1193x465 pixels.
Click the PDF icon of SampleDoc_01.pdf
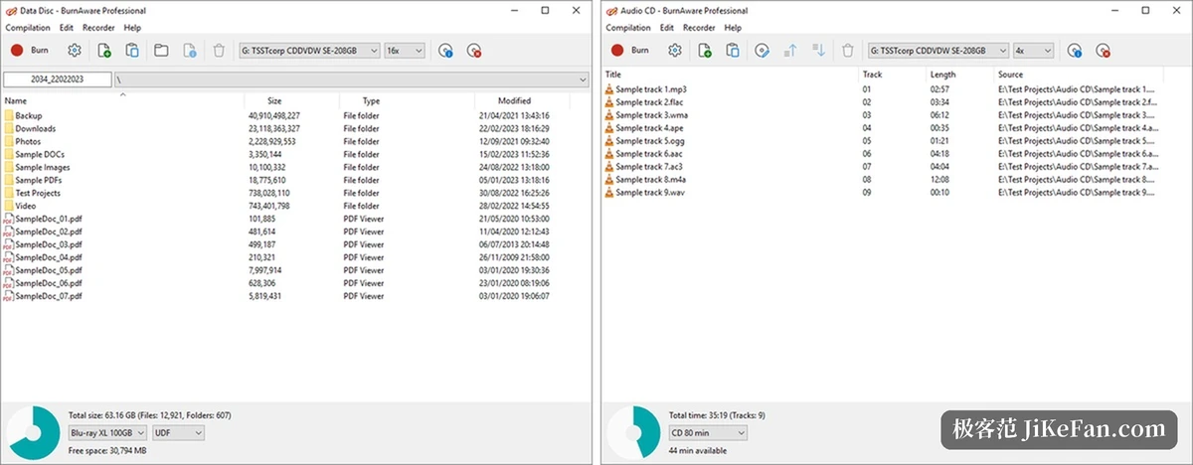[9, 219]
